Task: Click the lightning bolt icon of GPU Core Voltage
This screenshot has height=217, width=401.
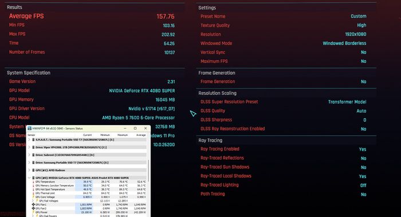Action: pyautogui.click(x=33, y=197)
